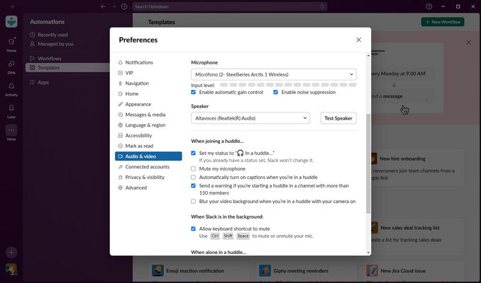Click the scrollbar down arrow in Preferences

(x=368, y=253)
